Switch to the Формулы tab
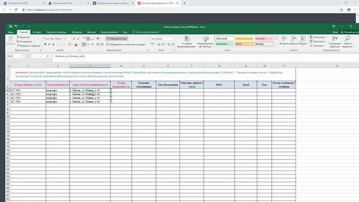359x202 pixels. [x=77, y=33]
